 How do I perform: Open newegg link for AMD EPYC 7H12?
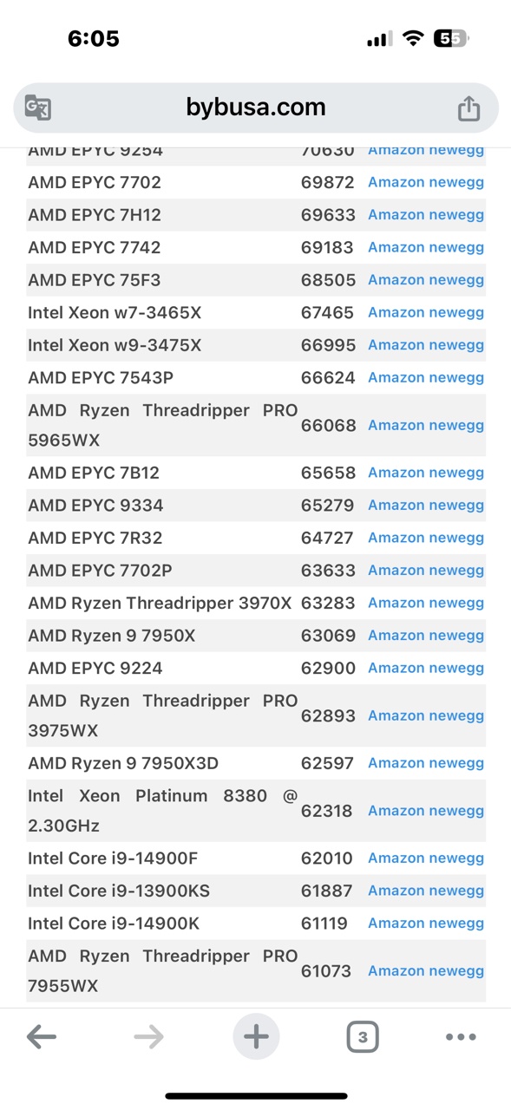[x=456, y=215]
